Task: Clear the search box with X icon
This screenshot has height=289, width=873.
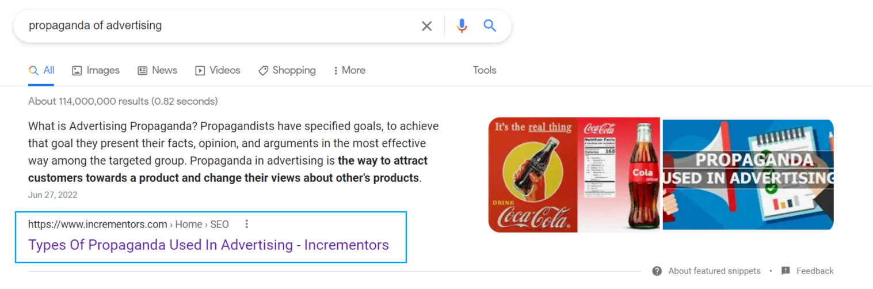Action: 426,26
